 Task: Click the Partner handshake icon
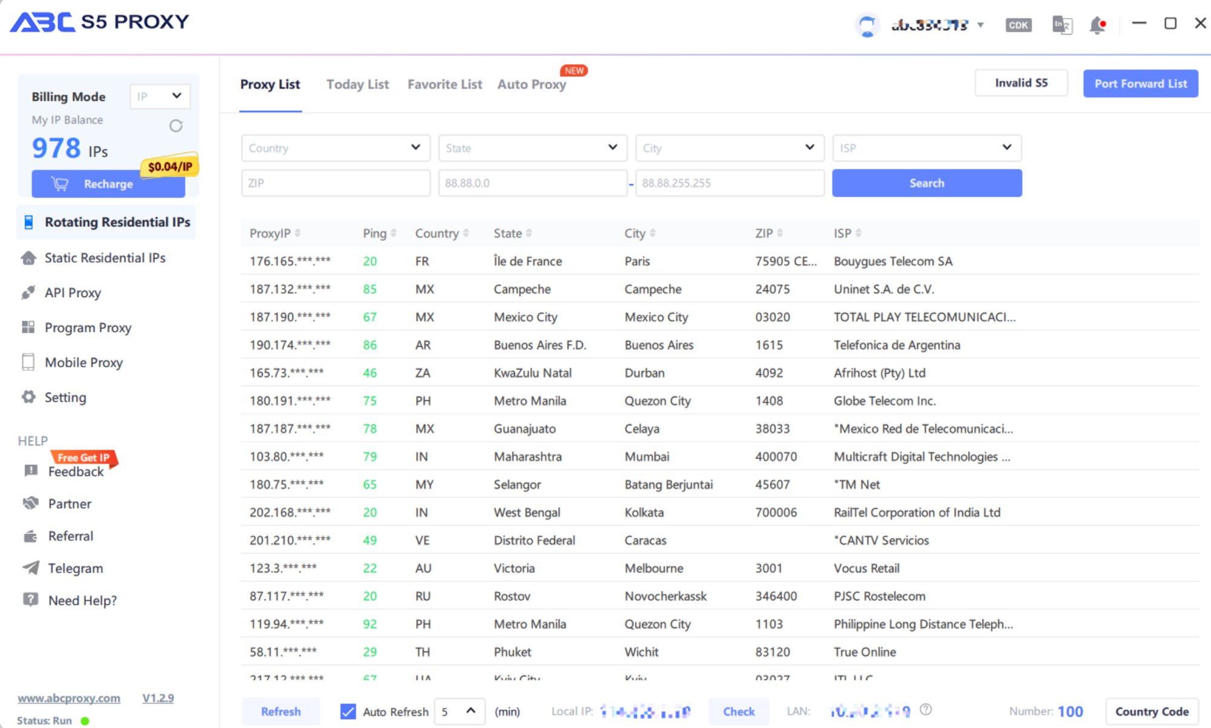(x=30, y=503)
